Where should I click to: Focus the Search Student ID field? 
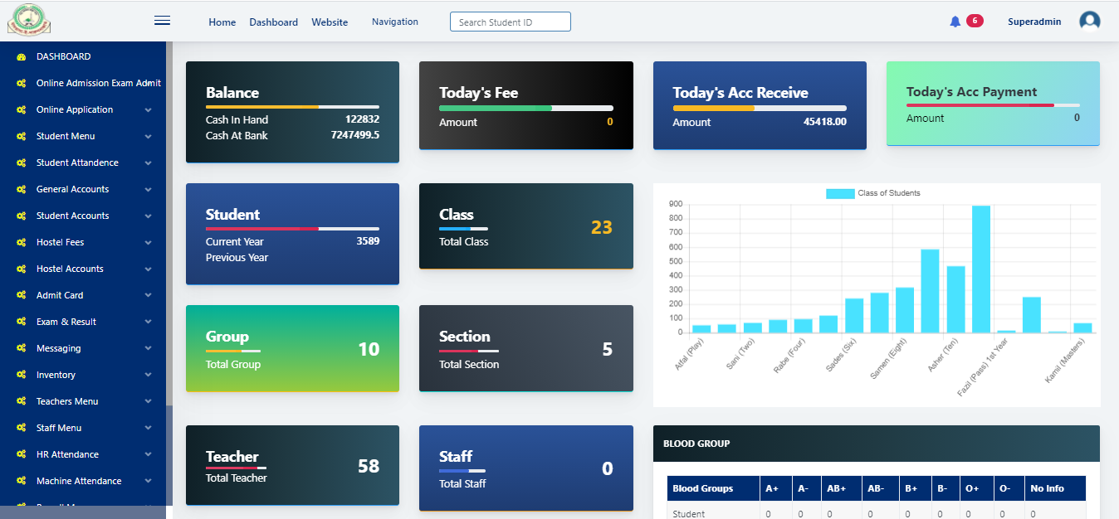[x=511, y=22]
